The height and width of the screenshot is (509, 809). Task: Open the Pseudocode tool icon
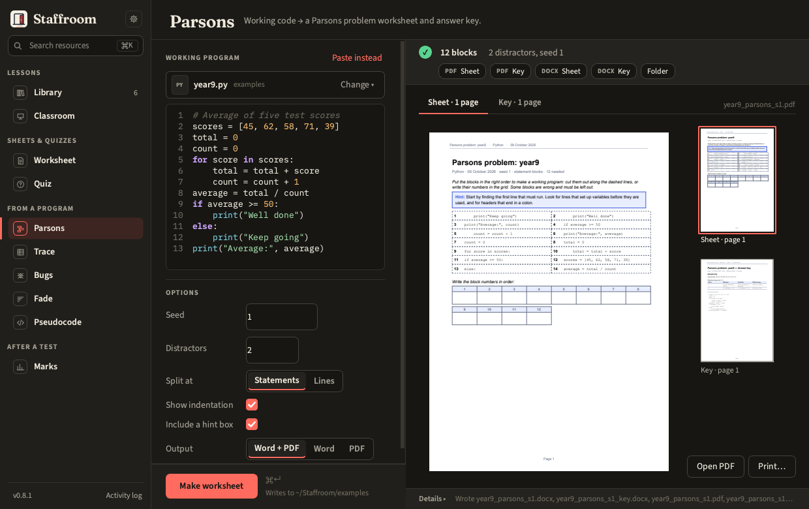pos(20,322)
